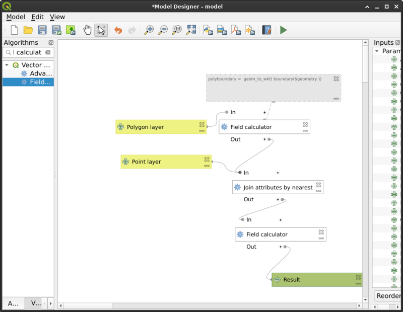Expand the Out section of the bottom Field calculator
Image resolution: width=403 pixels, height=312 pixels.
pos(281,247)
